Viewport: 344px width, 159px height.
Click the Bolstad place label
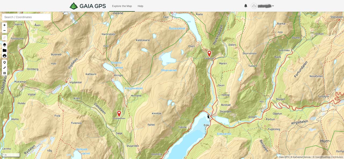point(225,105)
